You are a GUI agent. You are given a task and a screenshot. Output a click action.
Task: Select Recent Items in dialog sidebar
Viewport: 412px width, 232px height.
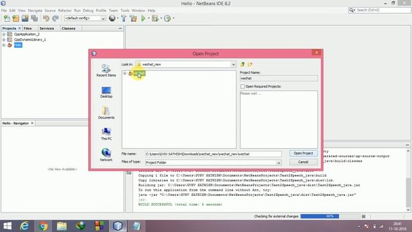106,70
